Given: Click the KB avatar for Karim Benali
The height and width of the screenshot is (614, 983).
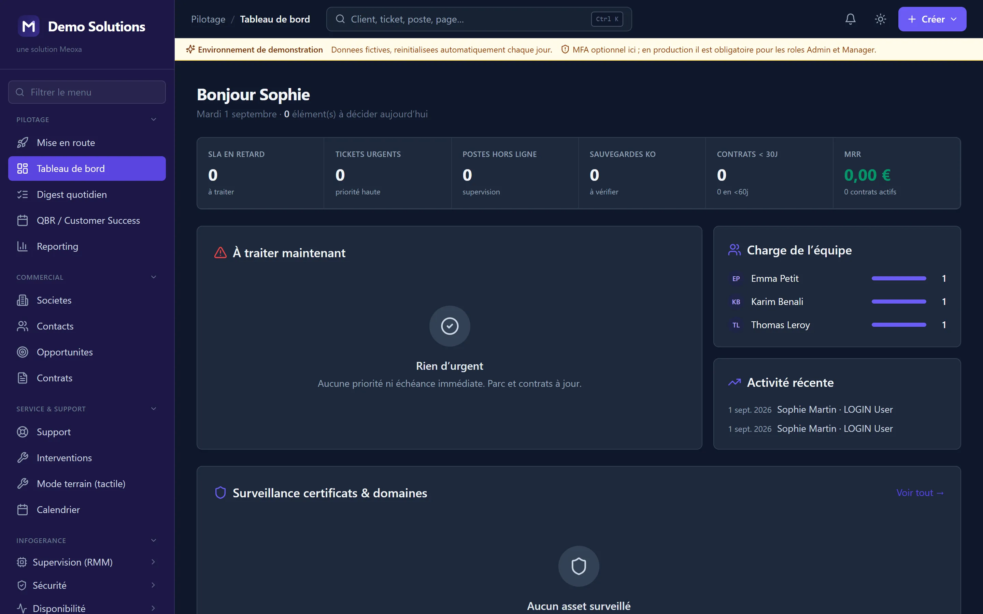Looking at the screenshot, I should [736, 302].
